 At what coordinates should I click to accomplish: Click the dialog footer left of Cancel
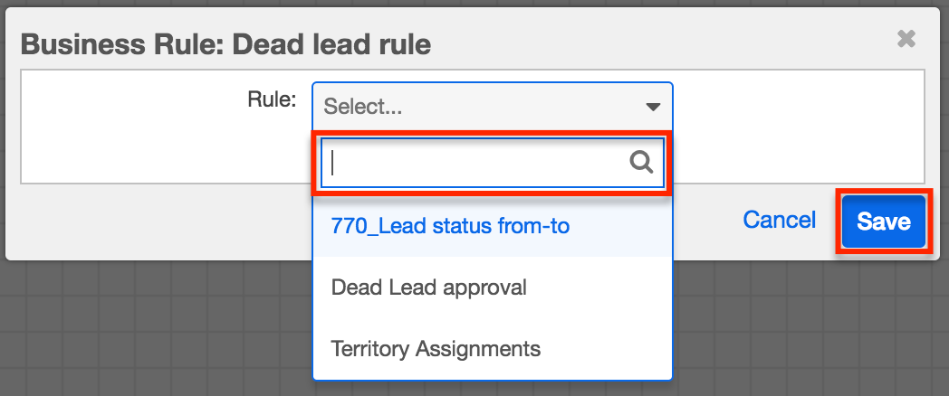click(163, 222)
